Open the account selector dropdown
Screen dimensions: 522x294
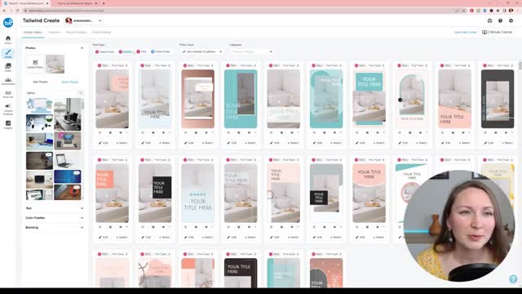point(83,20)
